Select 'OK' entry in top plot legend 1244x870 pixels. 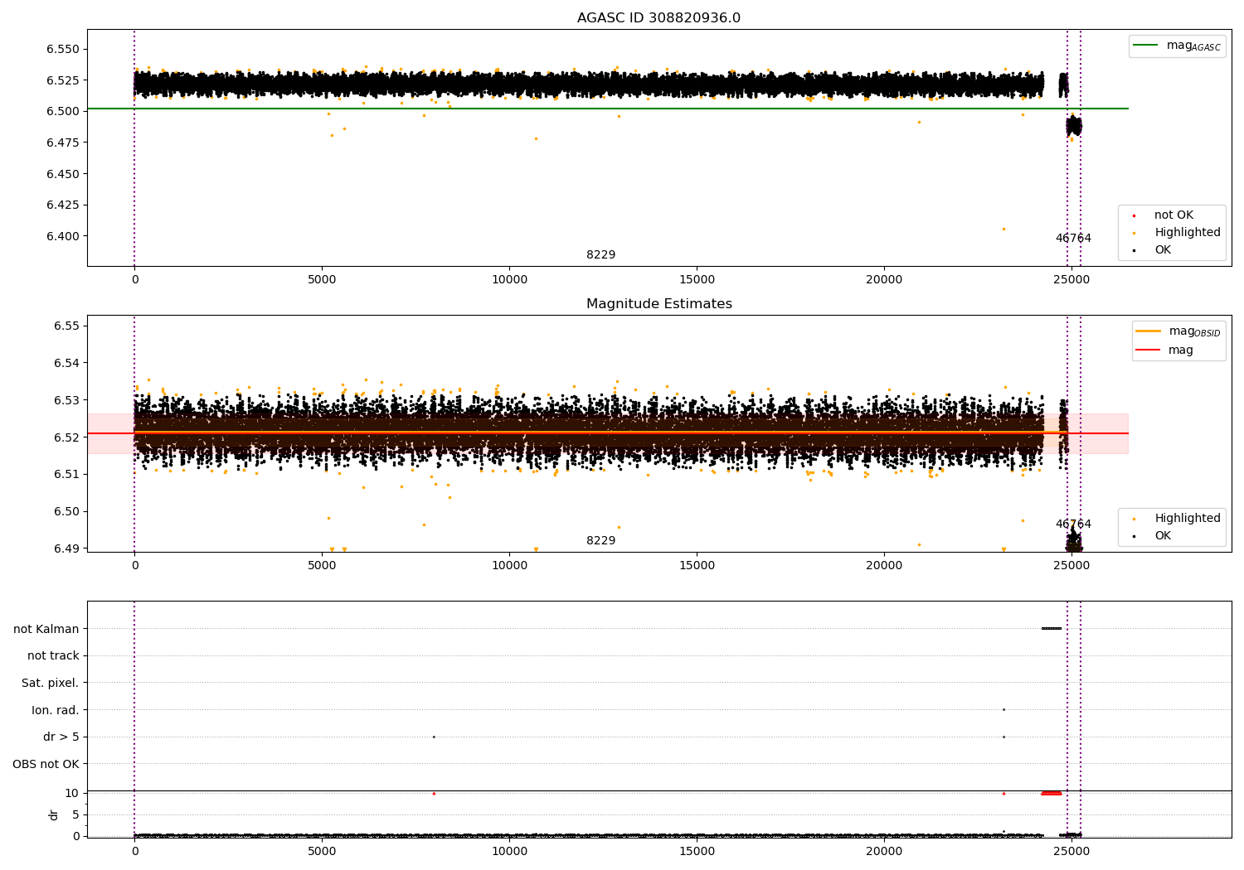pyautogui.click(x=1163, y=250)
